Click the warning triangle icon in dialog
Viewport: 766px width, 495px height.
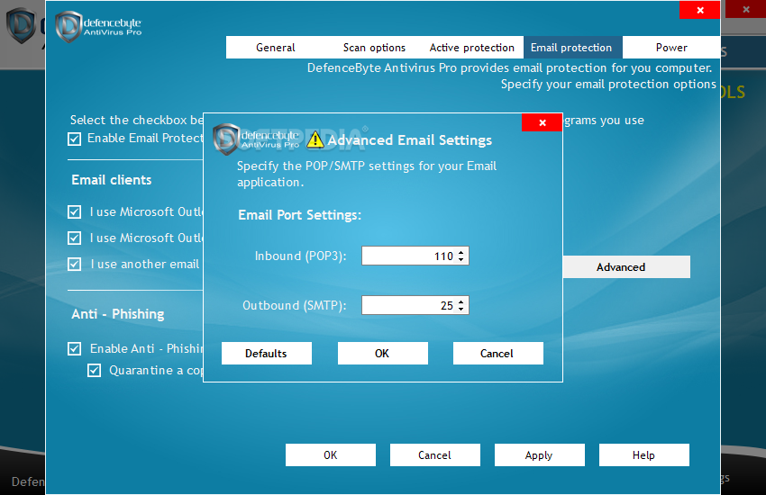[x=315, y=140]
